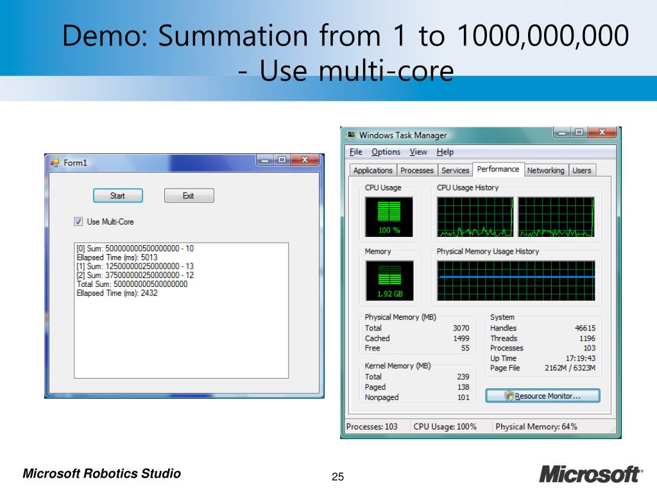Click status bar "Processes: 103"
Viewport: 657px width, 493px height.
point(371,427)
